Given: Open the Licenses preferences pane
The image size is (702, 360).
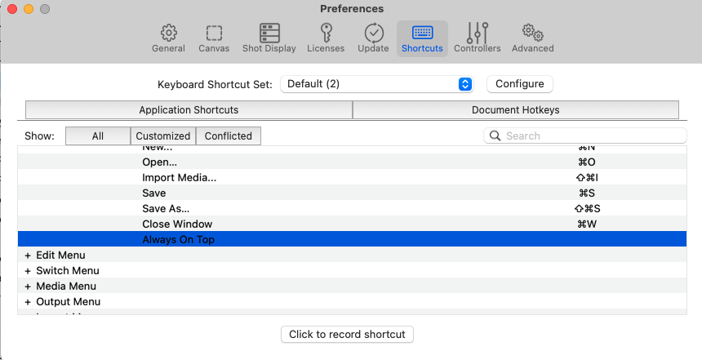Looking at the screenshot, I should coord(326,38).
